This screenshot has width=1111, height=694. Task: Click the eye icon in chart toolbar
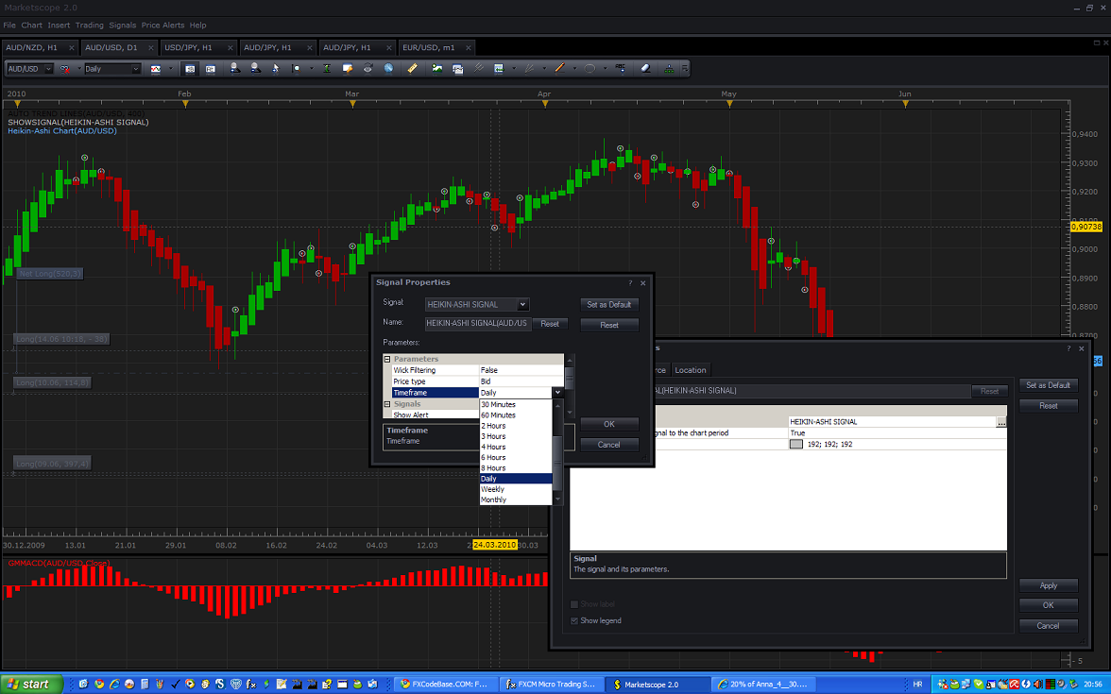click(x=367, y=69)
